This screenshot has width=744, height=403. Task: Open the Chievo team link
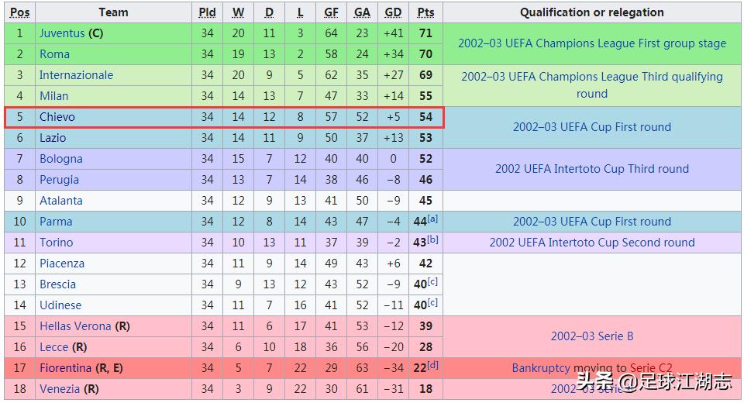click(57, 117)
